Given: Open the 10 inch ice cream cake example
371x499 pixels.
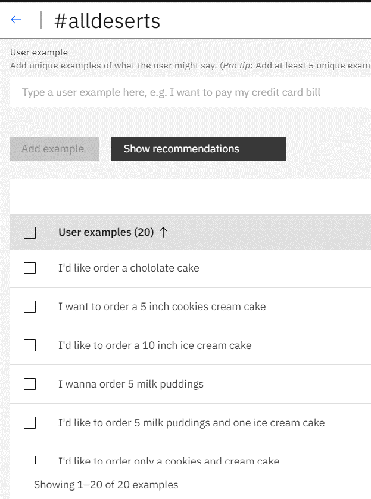Looking at the screenshot, I should 155,345.
